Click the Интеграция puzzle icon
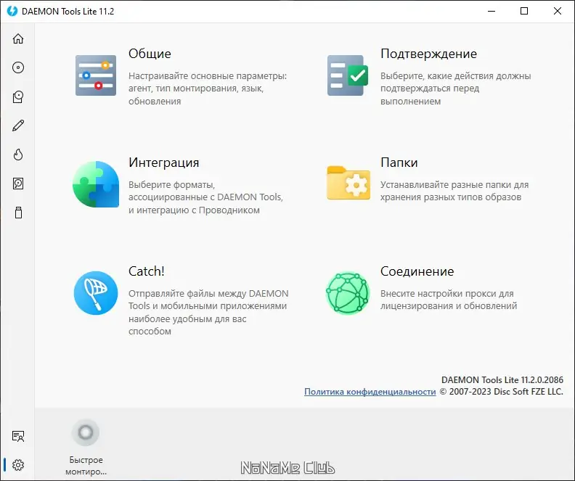Viewport: 575px width, 481px height. click(96, 184)
